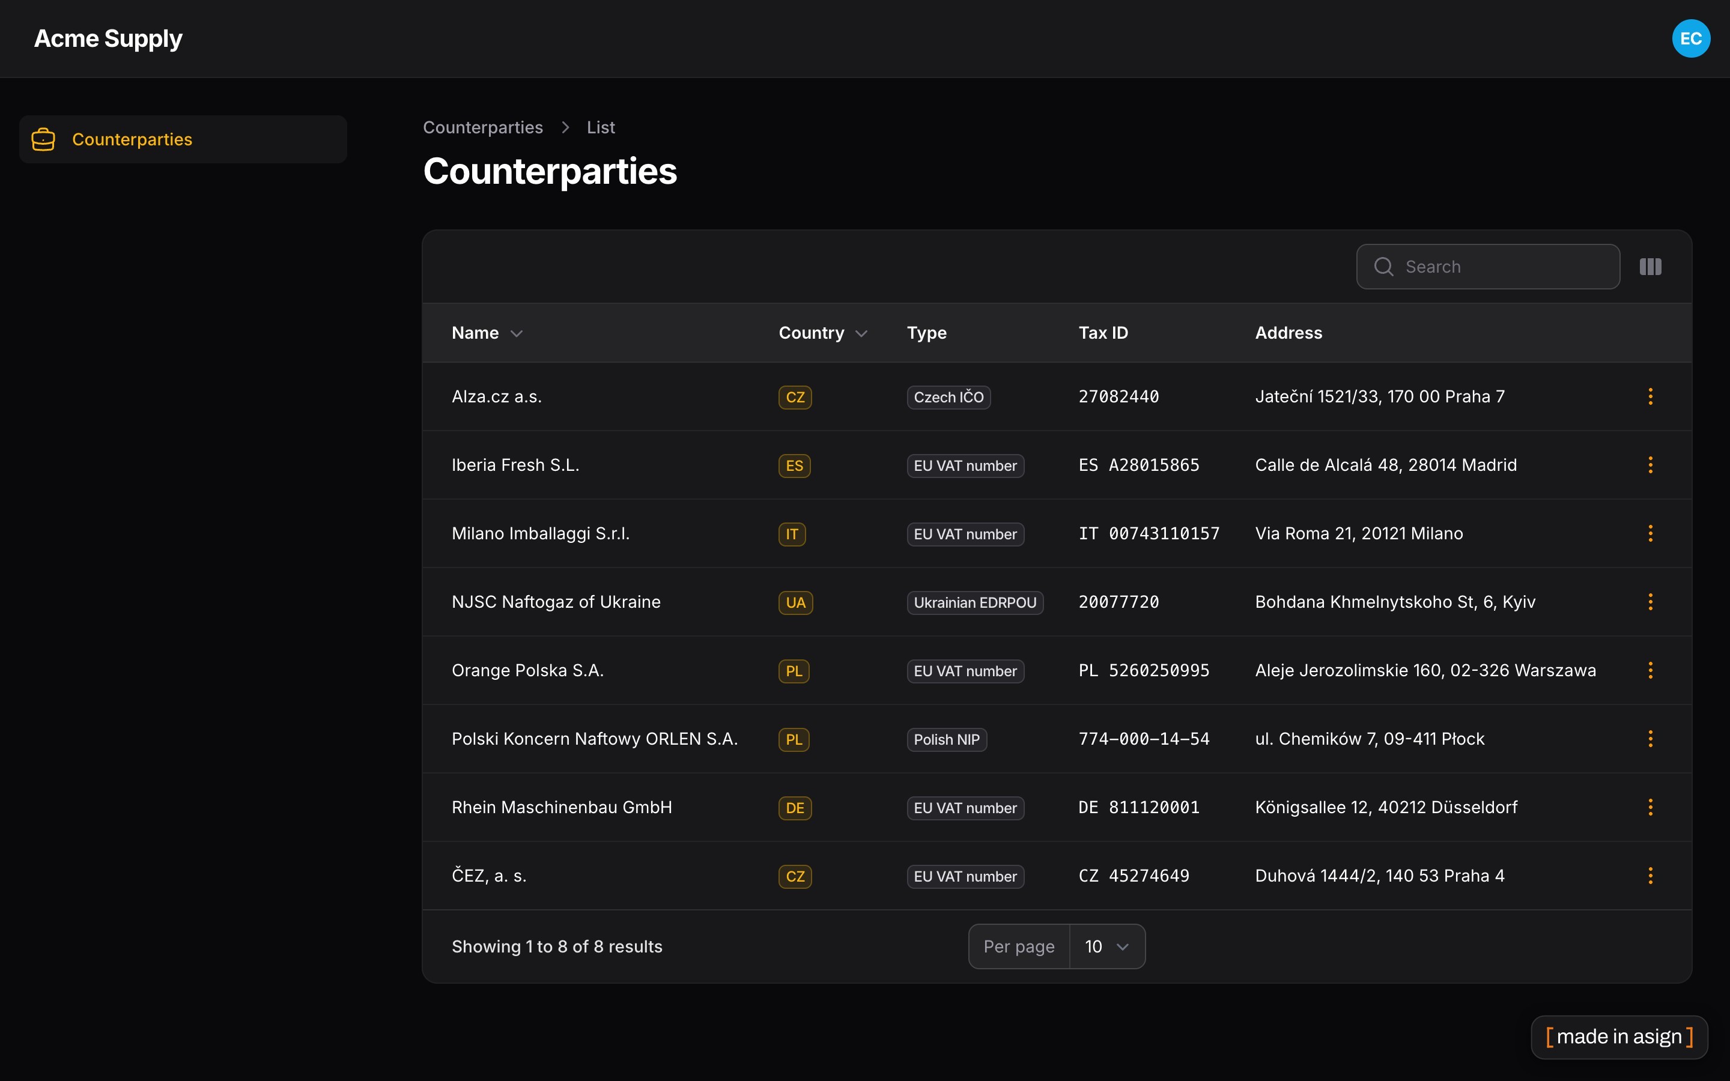Focus the Search input field
Screen dimensions: 1730x1081
point(1489,267)
